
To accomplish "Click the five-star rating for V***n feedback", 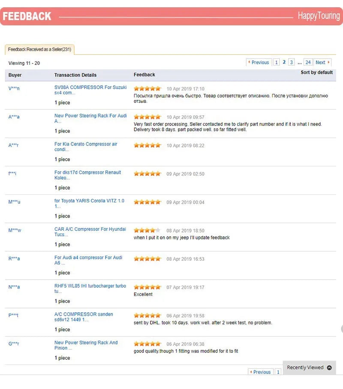I will pos(147,89).
